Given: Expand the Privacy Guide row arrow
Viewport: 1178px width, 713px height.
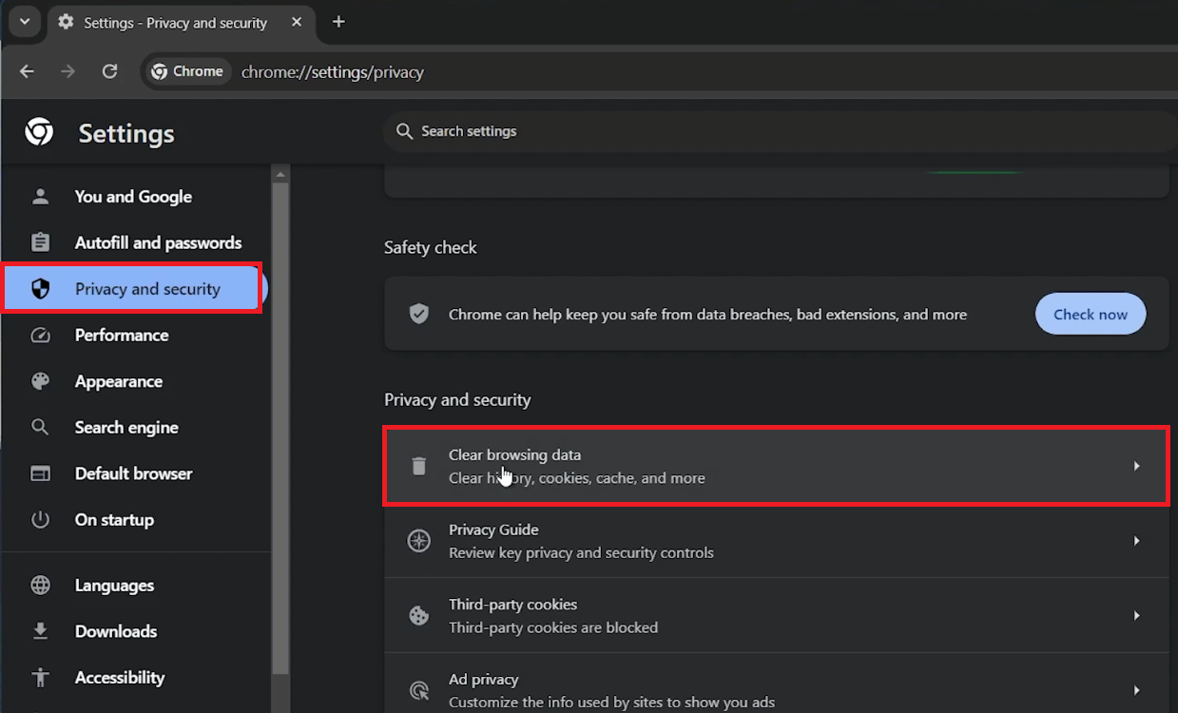Looking at the screenshot, I should click(1136, 541).
